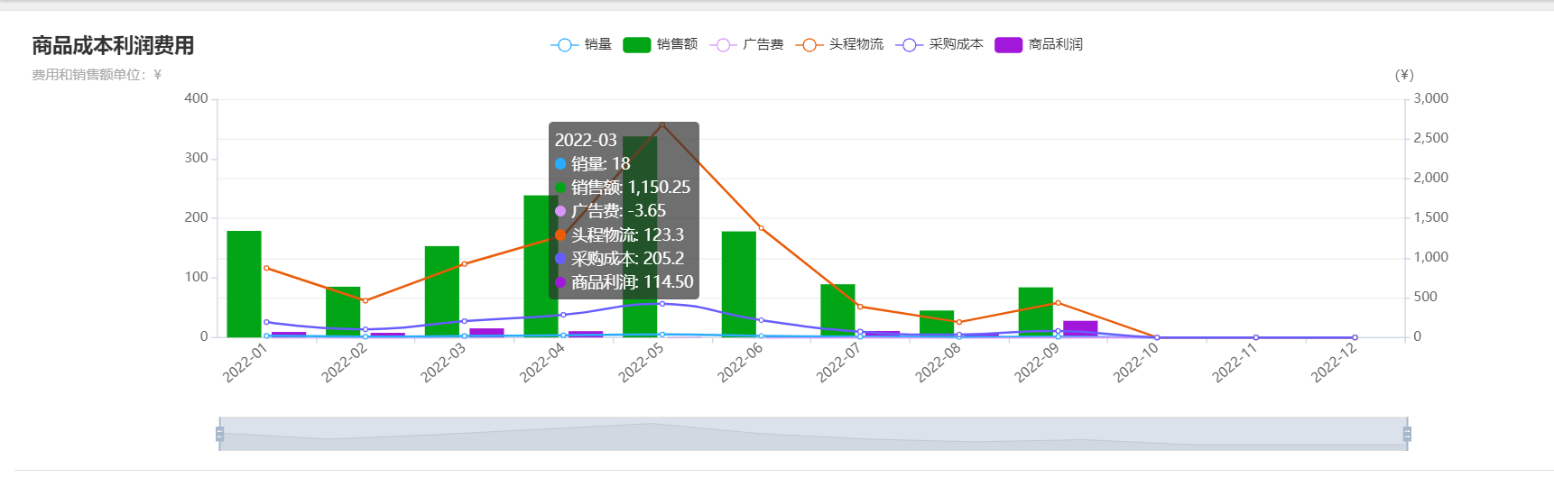Toggle the 采购成本 legend series
This screenshot has width=1554, height=478.
pos(939,44)
